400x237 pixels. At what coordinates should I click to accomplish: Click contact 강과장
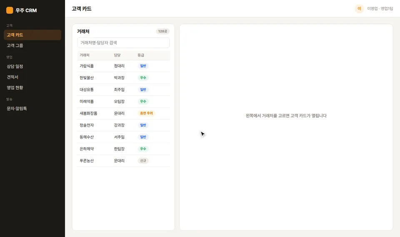[x=119, y=125]
